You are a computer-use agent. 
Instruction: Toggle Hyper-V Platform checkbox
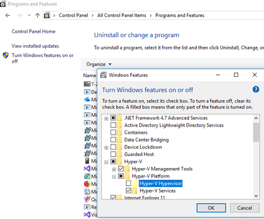coord(121,176)
